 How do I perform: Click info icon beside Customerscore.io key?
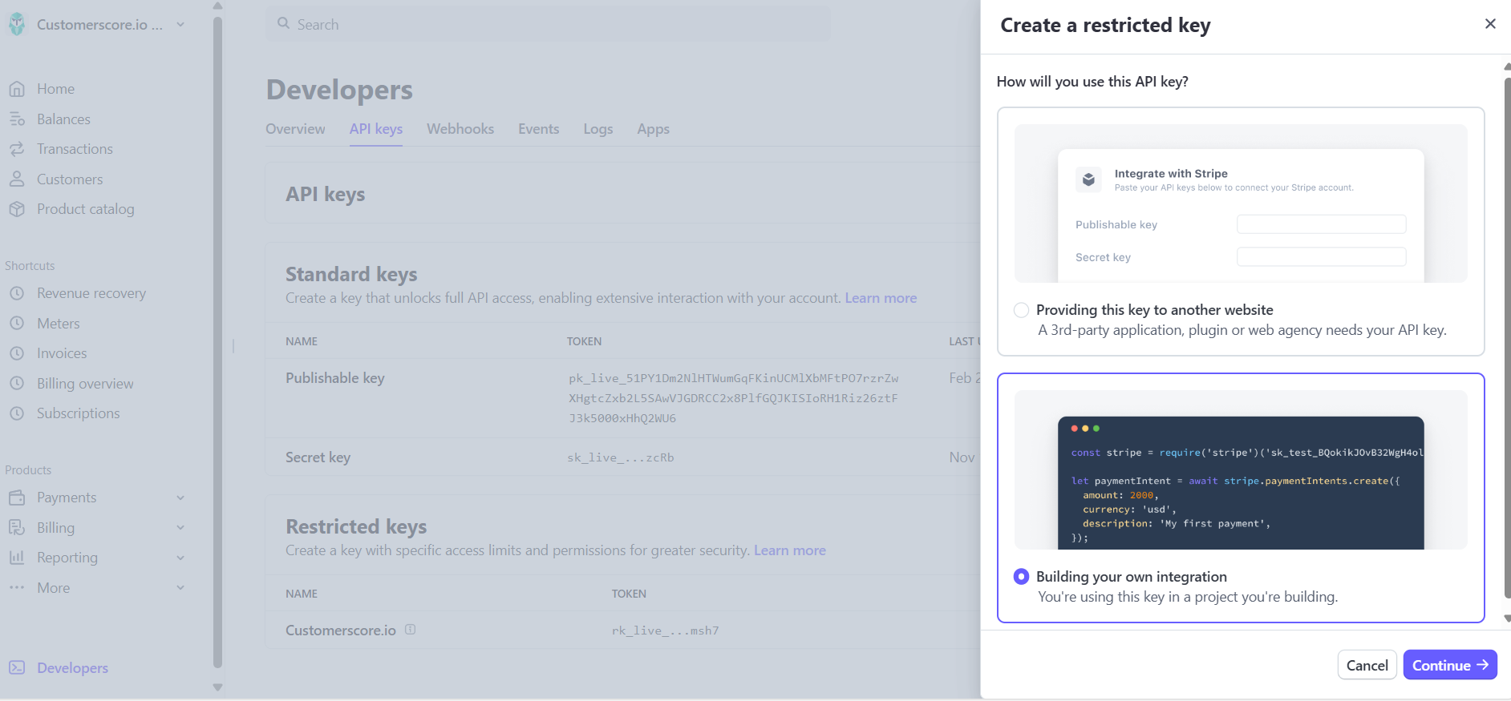(411, 630)
